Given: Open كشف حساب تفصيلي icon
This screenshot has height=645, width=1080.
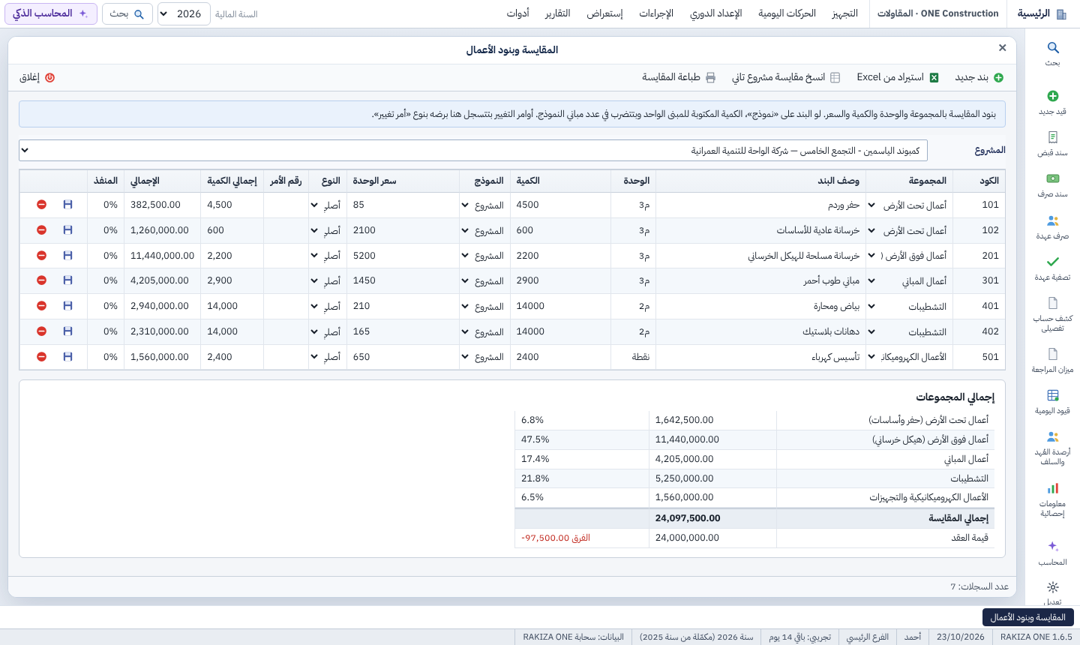Looking at the screenshot, I should pyautogui.click(x=1053, y=303).
